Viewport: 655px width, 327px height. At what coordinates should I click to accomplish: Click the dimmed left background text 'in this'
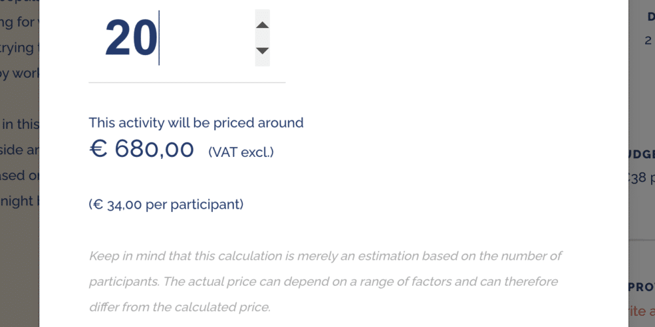[21, 124]
